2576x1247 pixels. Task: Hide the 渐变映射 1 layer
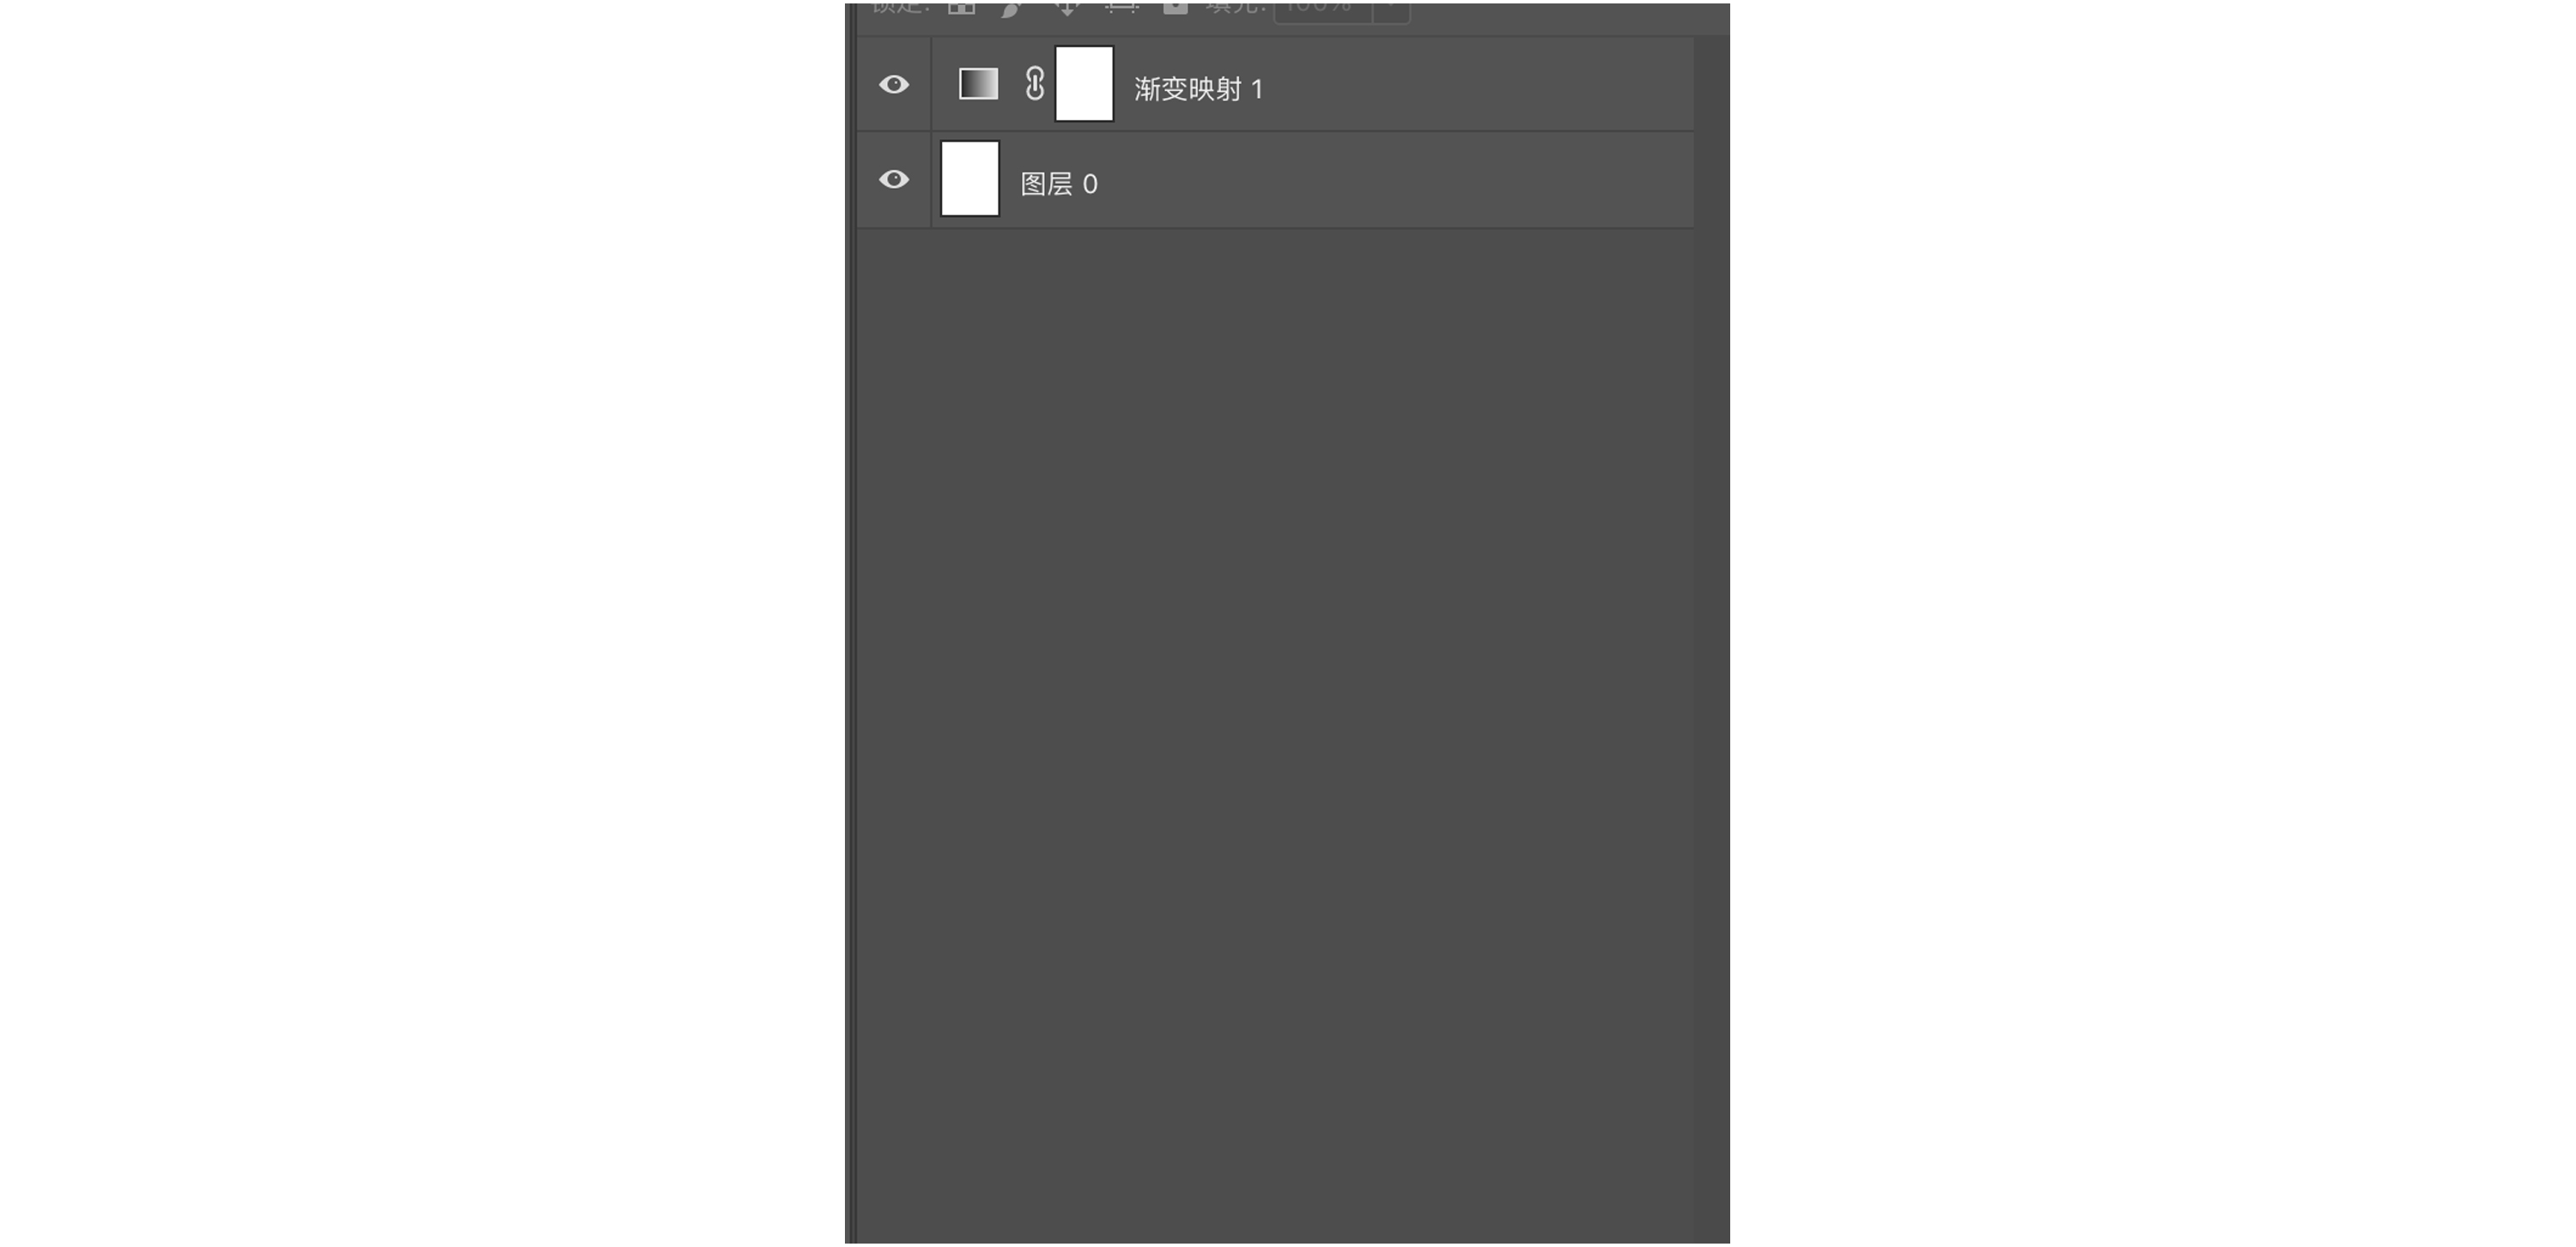click(x=893, y=85)
